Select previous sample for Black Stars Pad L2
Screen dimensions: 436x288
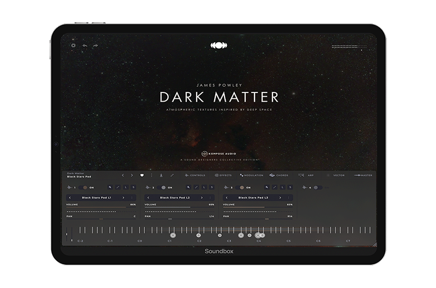[x=148, y=198]
